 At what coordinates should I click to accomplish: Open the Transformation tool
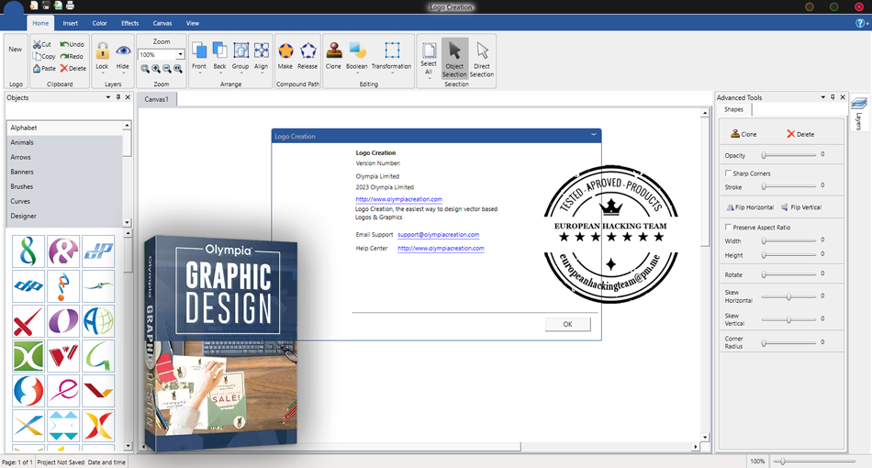(x=392, y=57)
